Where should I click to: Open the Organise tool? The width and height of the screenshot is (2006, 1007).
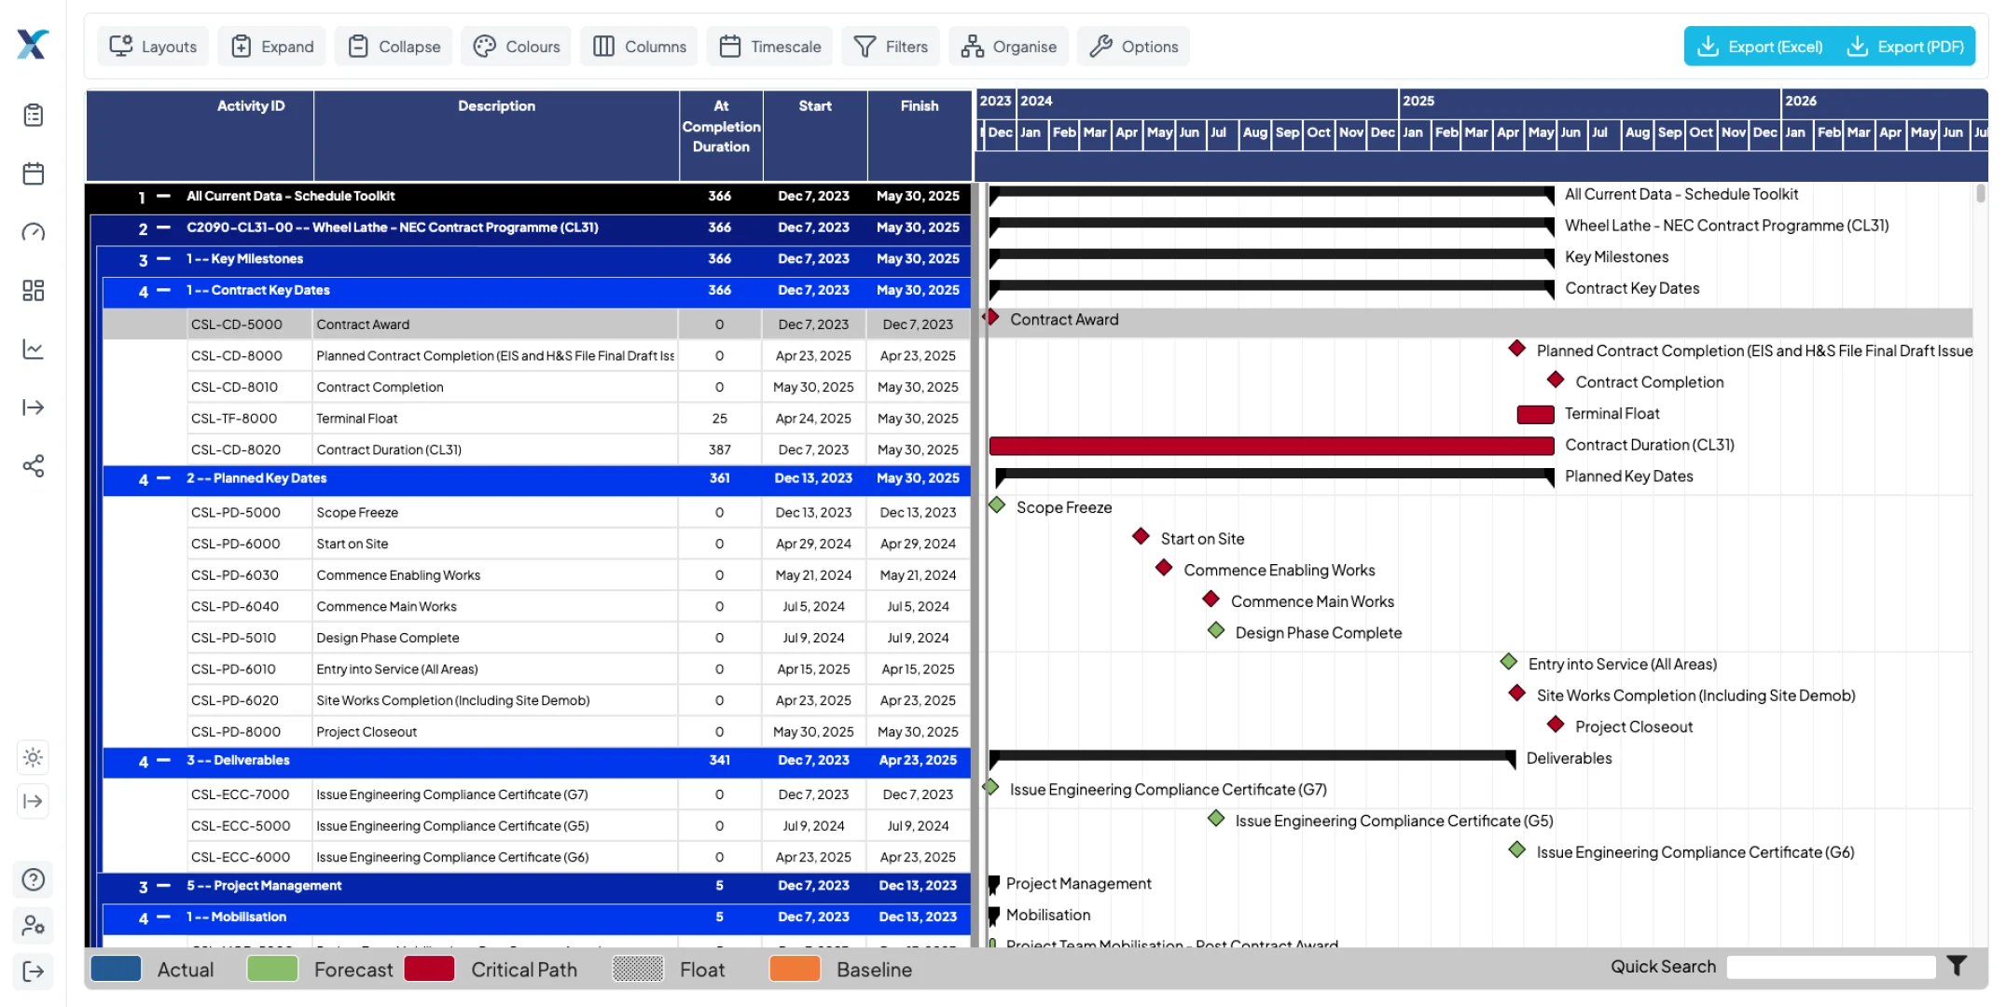tap(1007, 46)
